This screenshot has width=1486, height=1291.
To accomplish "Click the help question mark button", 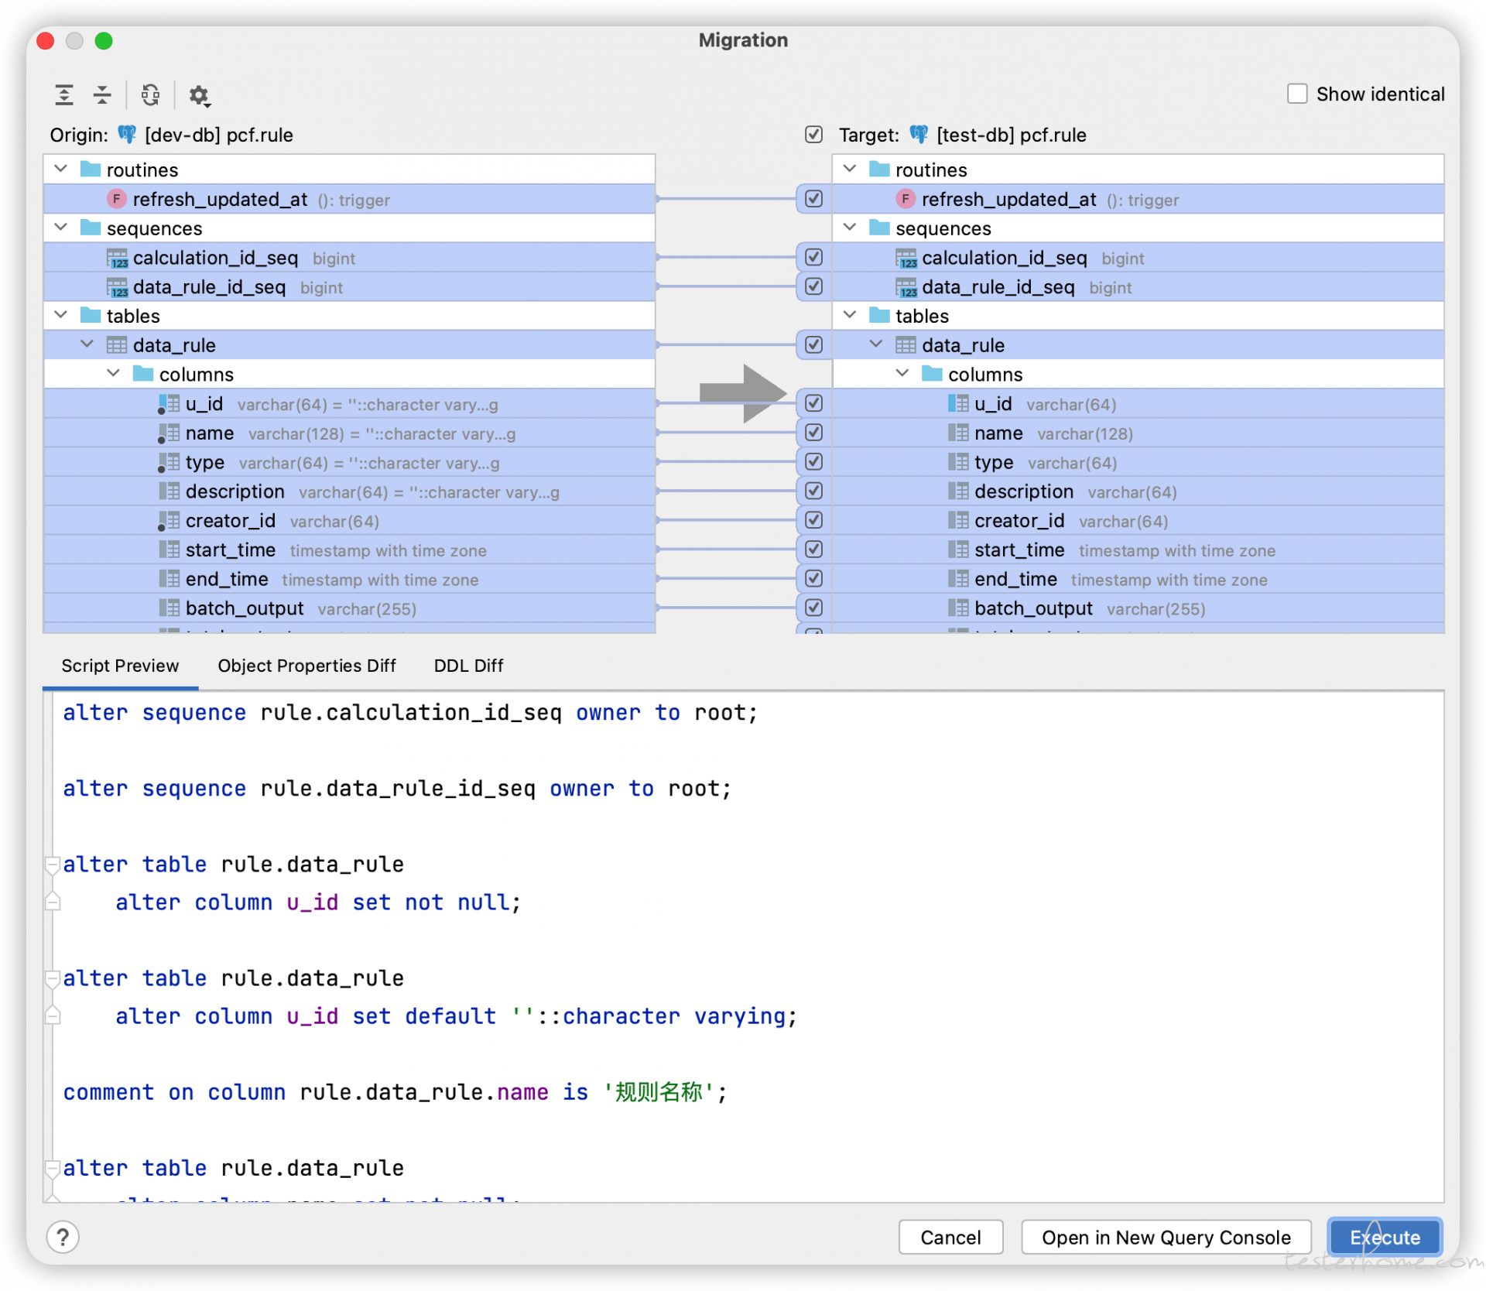I will tap(63, 1237).
